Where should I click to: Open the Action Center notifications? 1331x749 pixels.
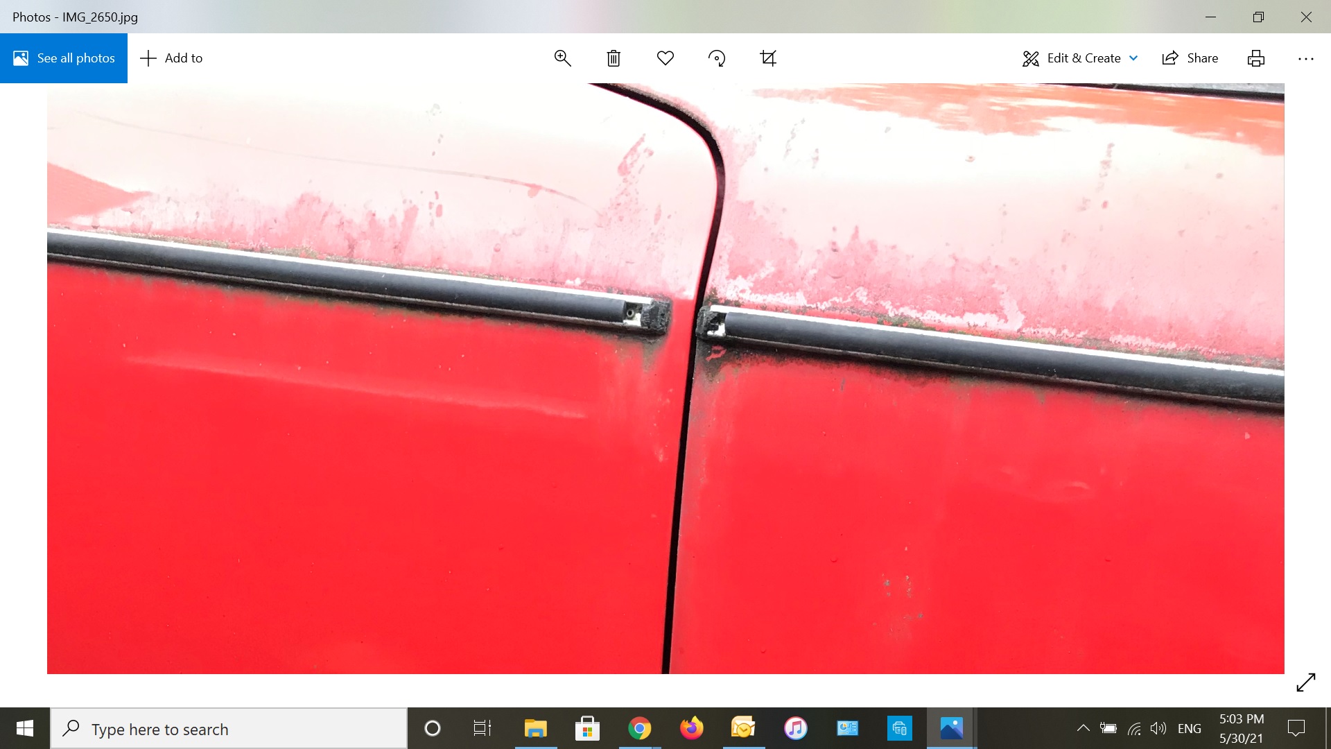[1296, 728]
